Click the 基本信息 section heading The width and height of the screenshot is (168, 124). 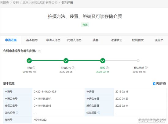[x=9, y=83]
